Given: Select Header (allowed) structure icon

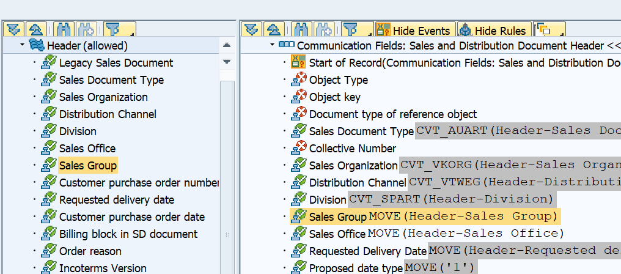Looking at the screenshot, I should tap(37, 45).
